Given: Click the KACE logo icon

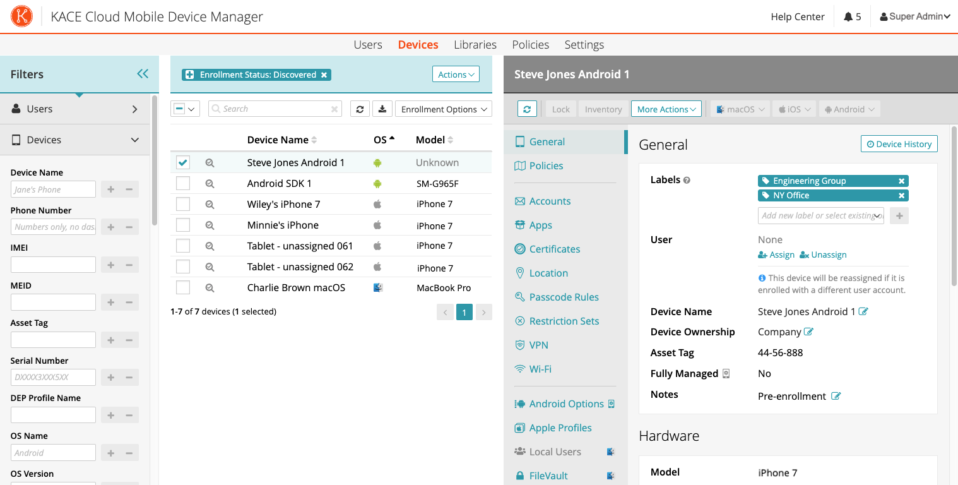Looking at the screenshot, I should click(22, 16).
